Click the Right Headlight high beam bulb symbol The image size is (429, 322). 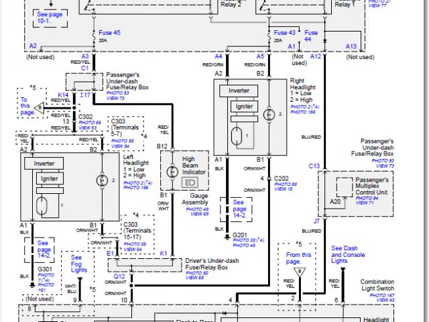pos(270,114)
